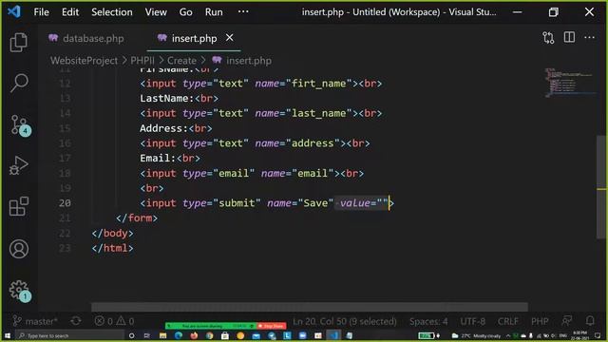Open Microsoft Store from taskbar
Viewport: 608px width, 342px height.
pyautogui.click(x=225, y=335)
